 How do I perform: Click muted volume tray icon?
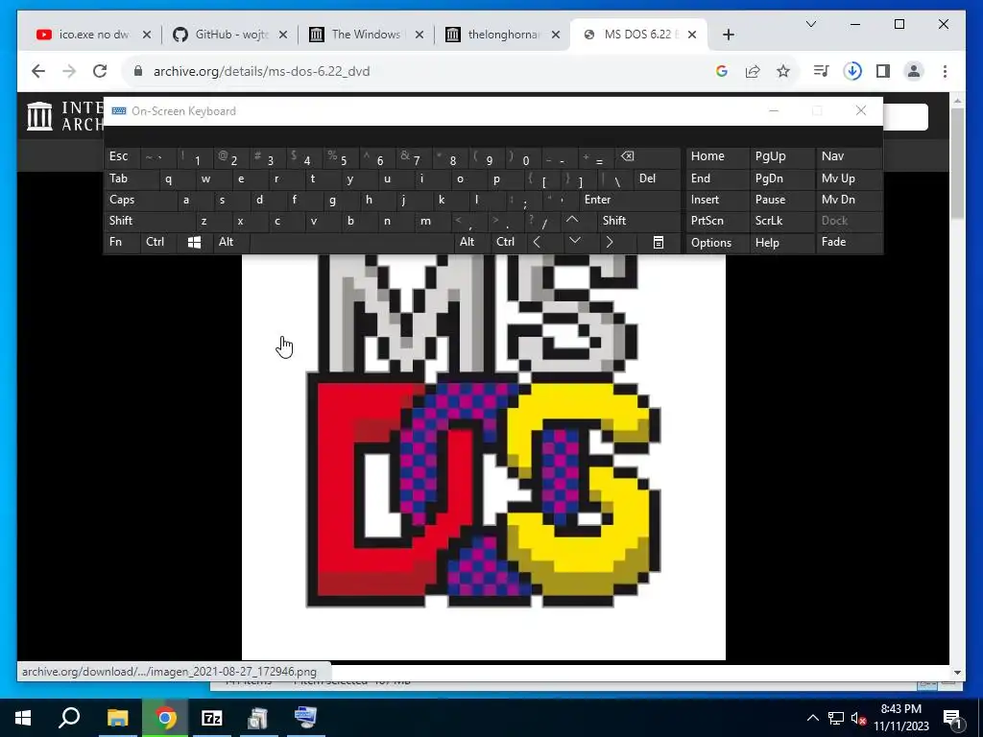pos(859,718)
